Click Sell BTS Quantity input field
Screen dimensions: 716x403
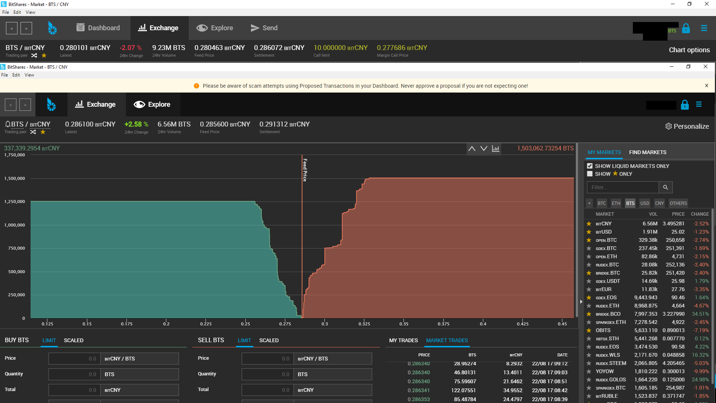coord(268,374)
